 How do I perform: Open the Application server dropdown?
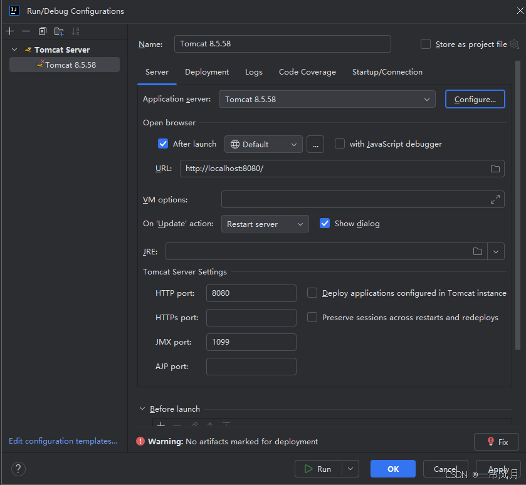click(327, 99)
